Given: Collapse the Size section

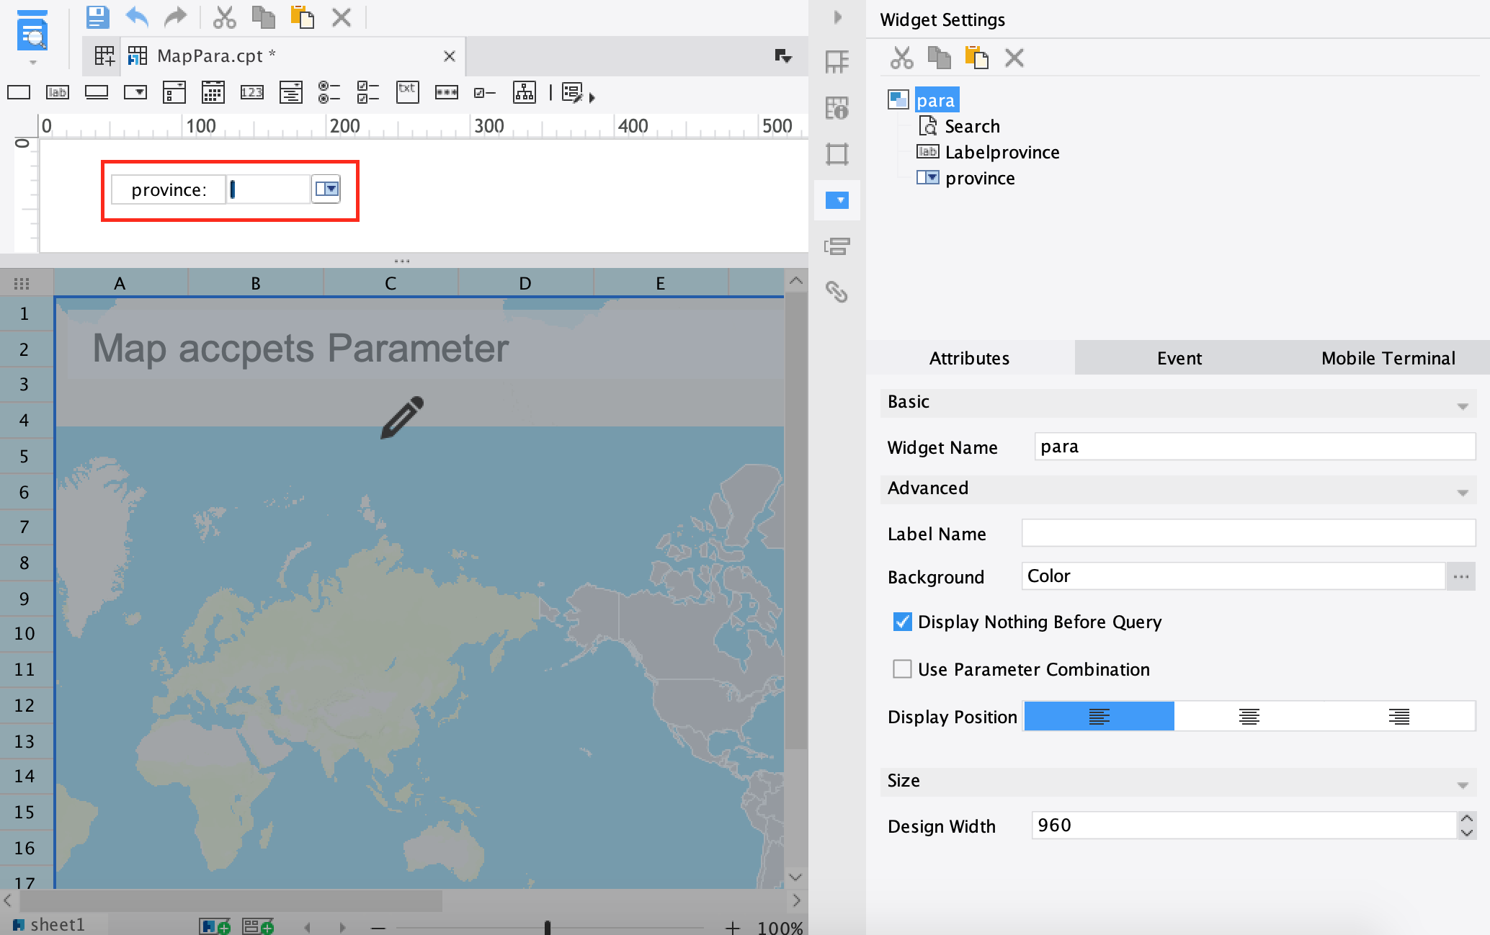Looking at the screenshot, I should coord(1463,784).
